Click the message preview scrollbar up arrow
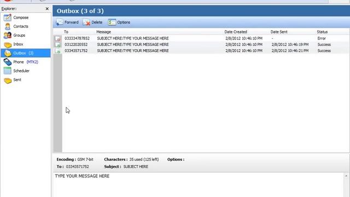The height and width of the screenshot is (197, 350). coord(346,176)
